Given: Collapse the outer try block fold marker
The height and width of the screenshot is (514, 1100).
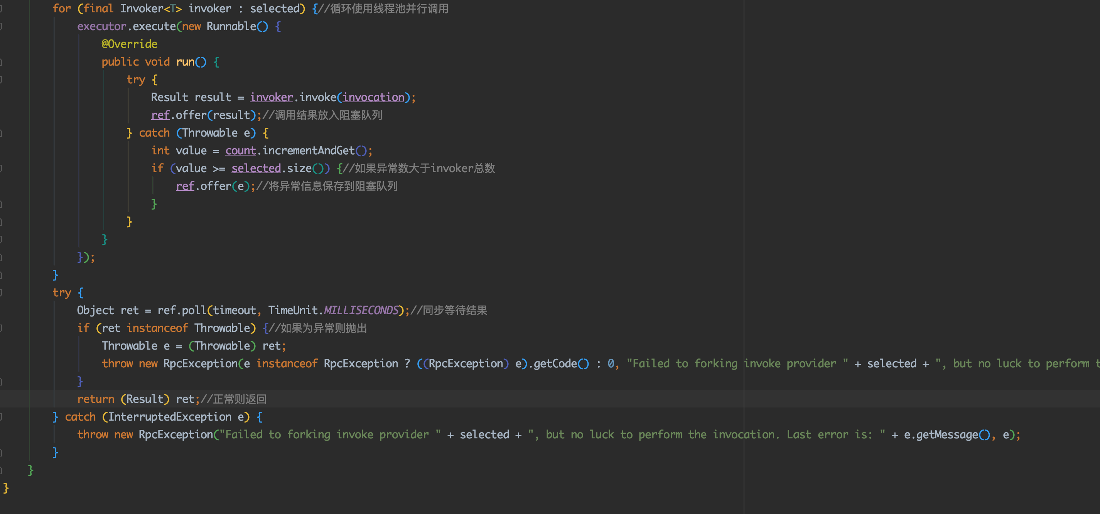Looking at the screenshot, I should [1, 293].
